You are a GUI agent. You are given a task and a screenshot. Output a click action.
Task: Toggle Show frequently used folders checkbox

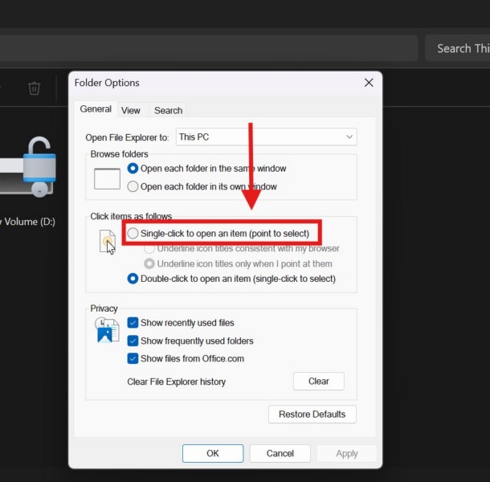click(133, 341)
